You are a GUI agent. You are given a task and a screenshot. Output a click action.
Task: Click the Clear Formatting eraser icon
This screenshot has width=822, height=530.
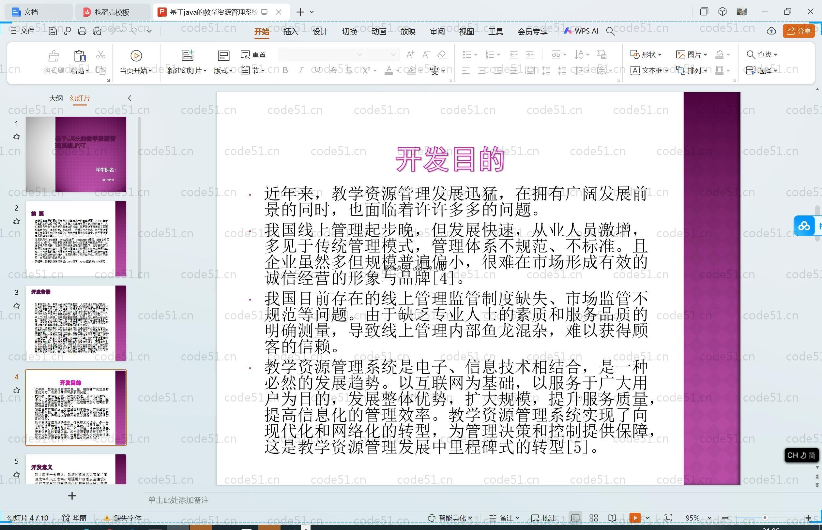coord(442,54)
